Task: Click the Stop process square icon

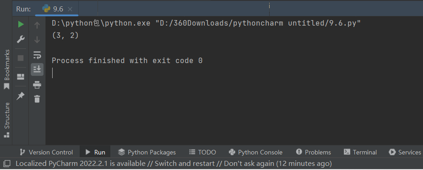Action: pyautogui.click(x=21, y=58)
